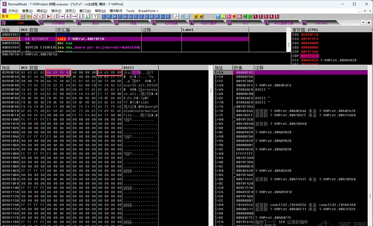Screen dimensions: 373x226
Task: Open the Log window with L button
Action: point(104,17)
